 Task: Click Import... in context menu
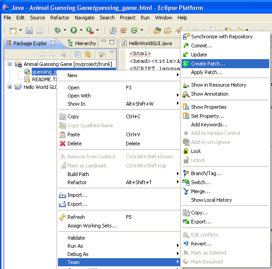tap(119, 195)
